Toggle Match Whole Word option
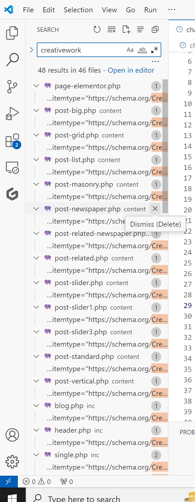 pyautogui.click(x=142, y=50)
